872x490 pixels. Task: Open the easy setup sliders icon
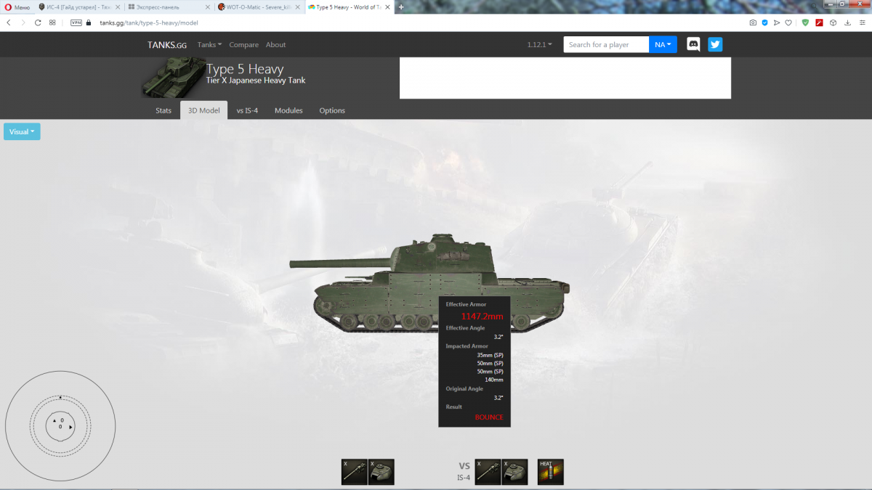click(861, 23)
